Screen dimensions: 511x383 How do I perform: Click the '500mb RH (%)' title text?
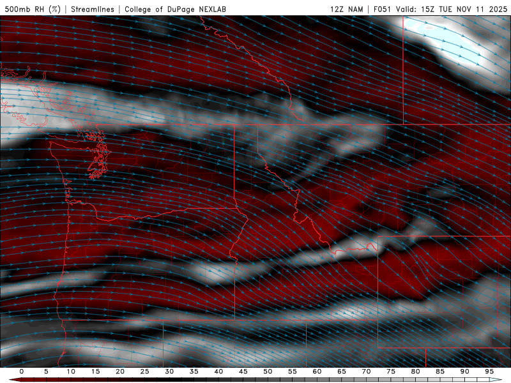click(x=33, y=9)
